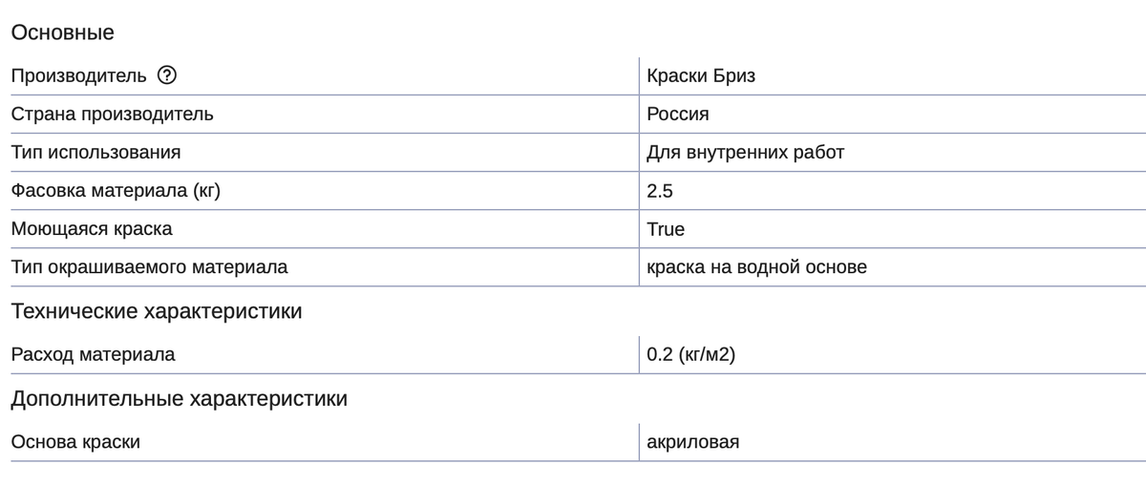Image resolution: width=1146 pixels, height=485 pixels.
Task: Click the Фасовка материала (кг) label
Action: [x=115, y=191]
